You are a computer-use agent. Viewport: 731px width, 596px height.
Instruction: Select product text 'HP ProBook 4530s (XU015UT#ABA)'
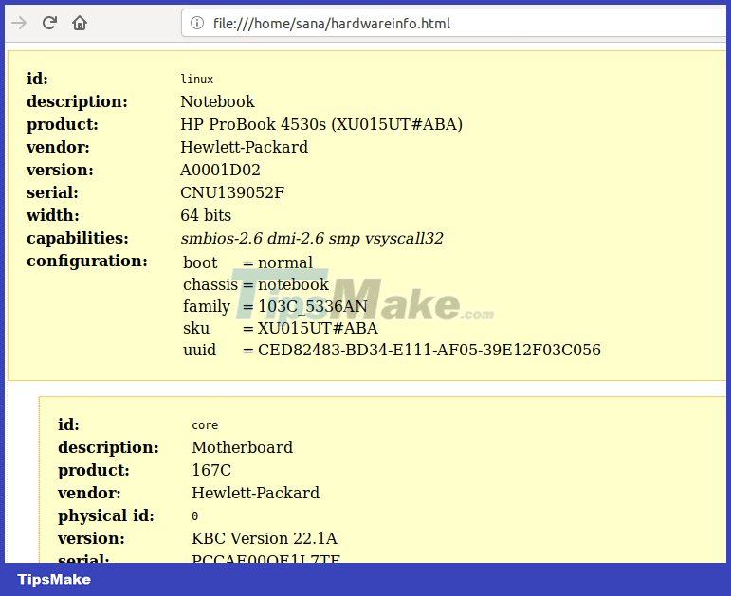point(321,124)
